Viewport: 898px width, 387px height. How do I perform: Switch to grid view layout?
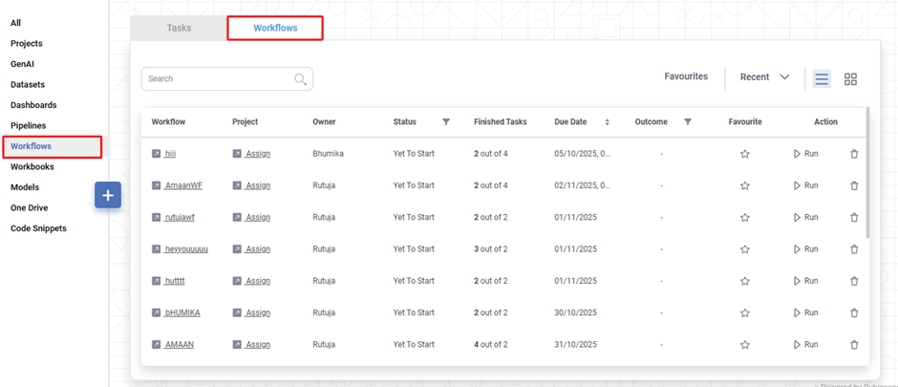tap(850, 79)
